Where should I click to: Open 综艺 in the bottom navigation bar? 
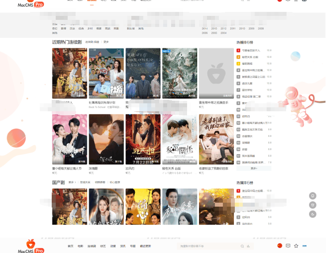click(103, 246)
